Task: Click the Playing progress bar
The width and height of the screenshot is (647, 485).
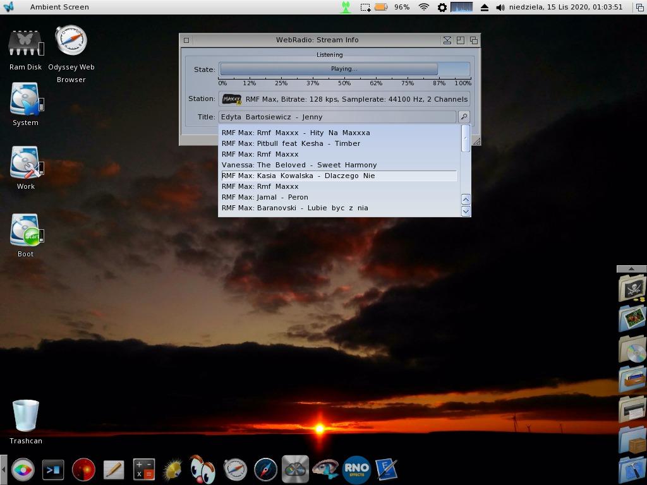Action: 344,69
